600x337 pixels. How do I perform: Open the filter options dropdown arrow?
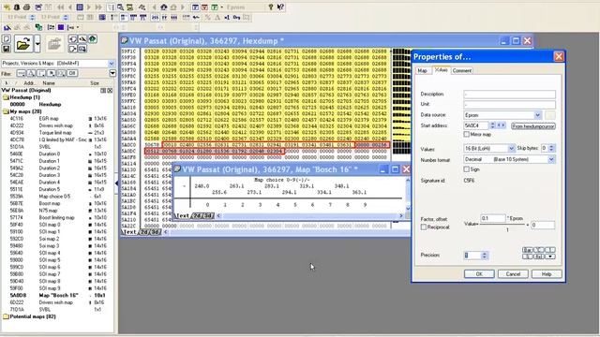coord(112,73)
